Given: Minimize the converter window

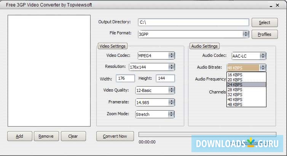Looking at the screenshot, I should pos(271,5).
